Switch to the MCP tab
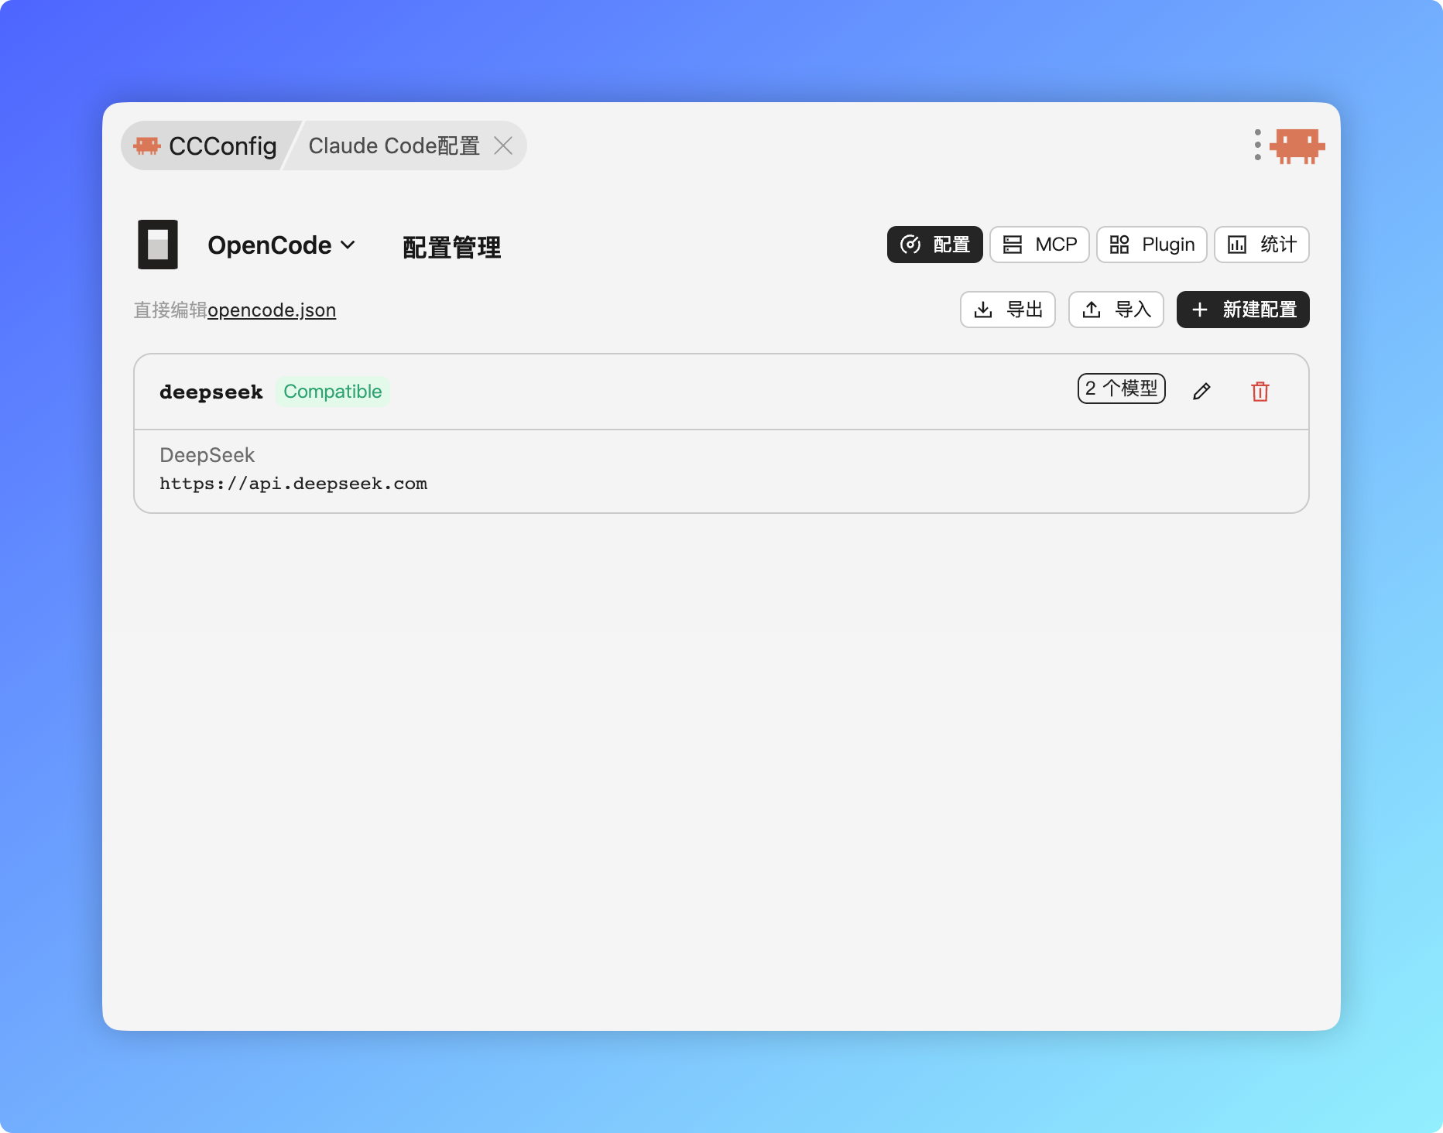 click(x=1040, y=245)
